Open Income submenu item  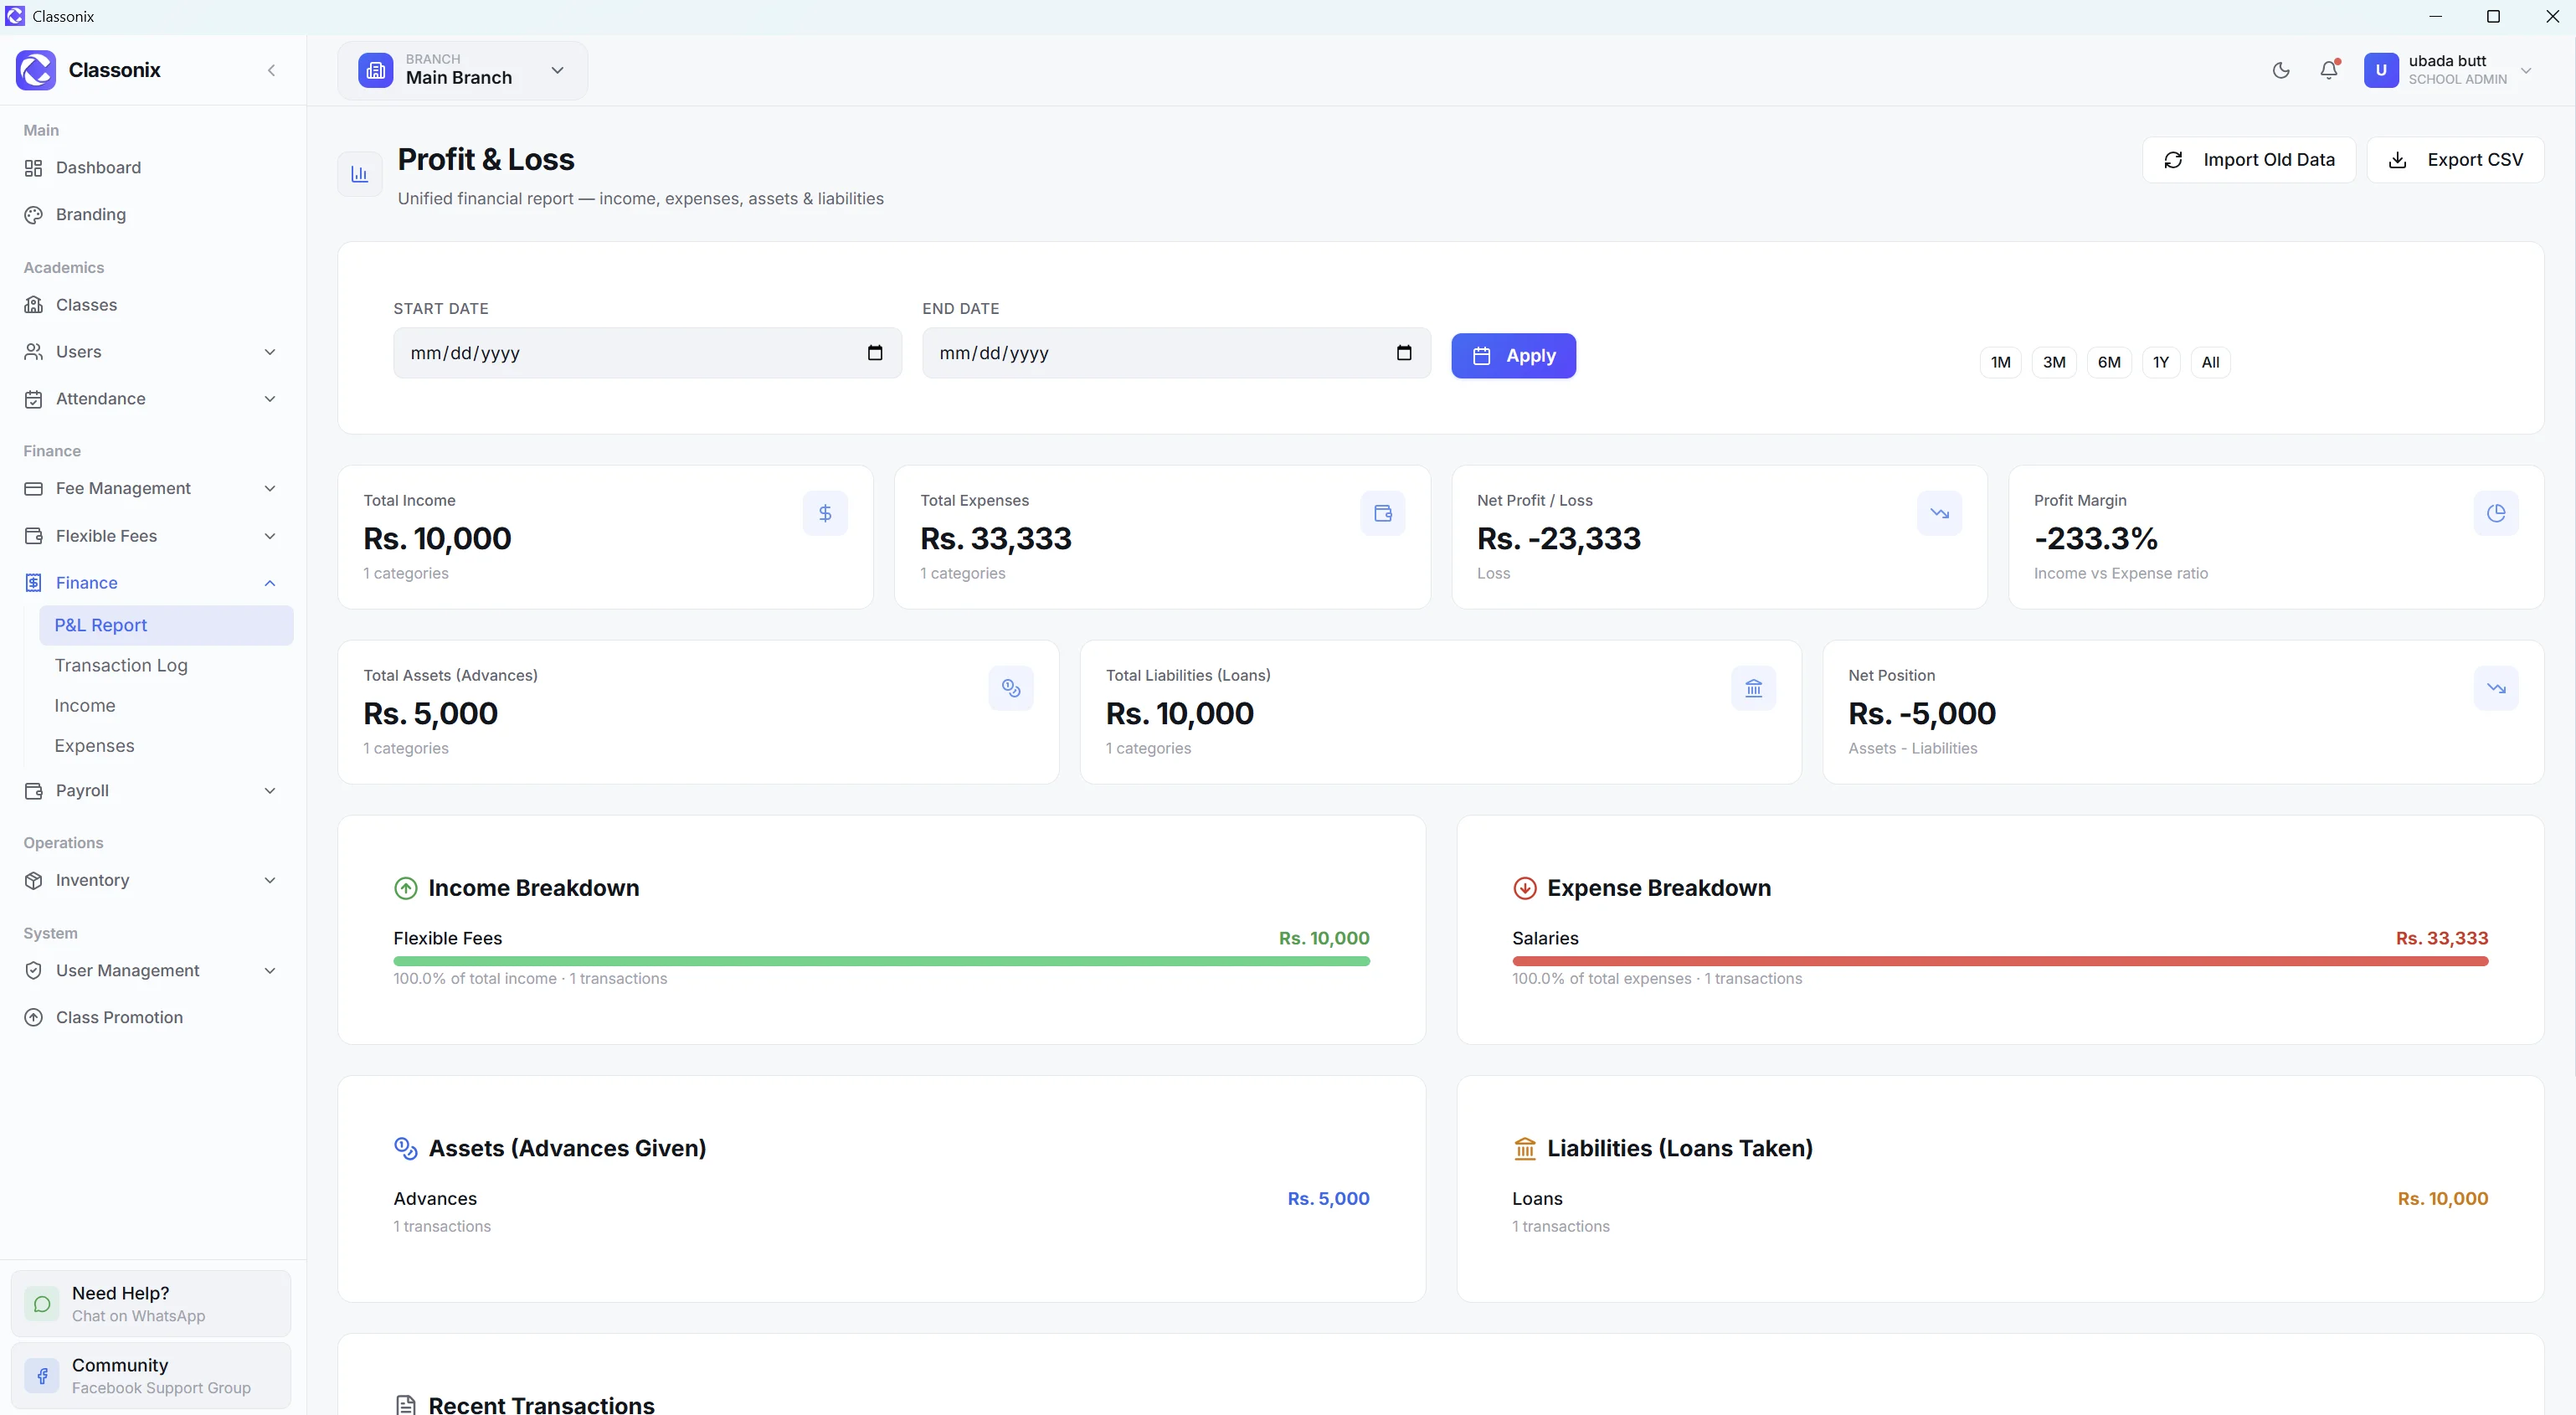click(166, 705)
